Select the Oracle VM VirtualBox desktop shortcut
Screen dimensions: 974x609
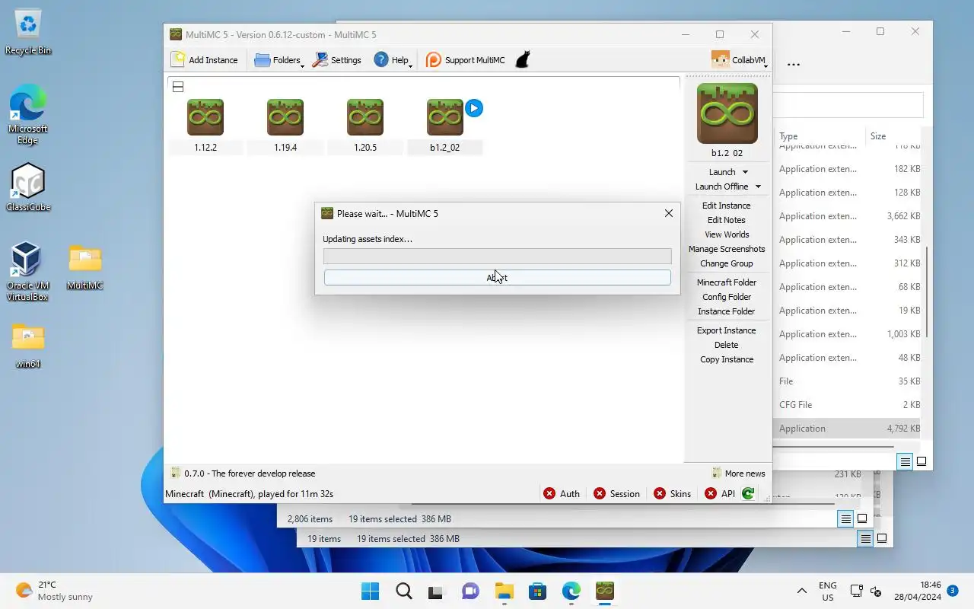(27, 272)
